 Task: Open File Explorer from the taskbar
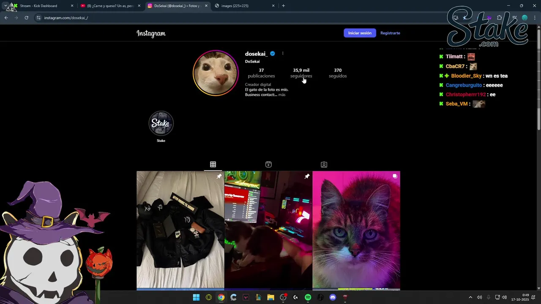270,297
